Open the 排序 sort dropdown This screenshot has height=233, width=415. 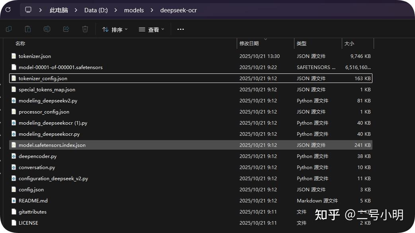tap(115, 29)
